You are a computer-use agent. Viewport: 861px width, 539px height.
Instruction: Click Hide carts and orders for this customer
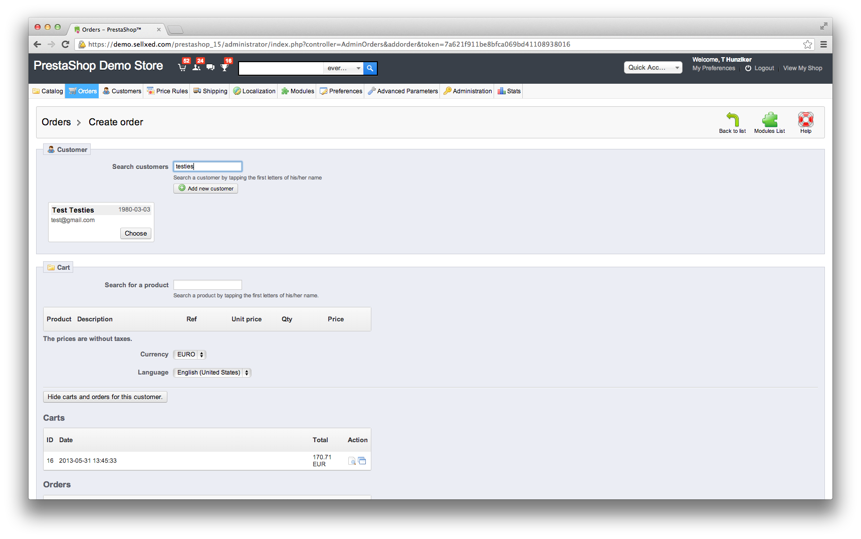coord(105,397)
